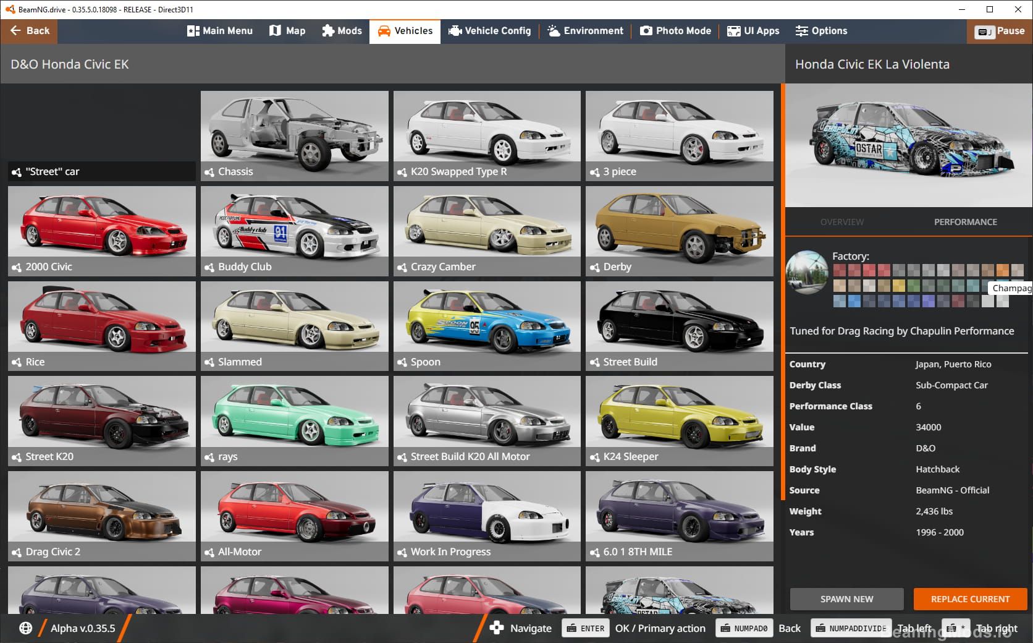Switch to the OVERVIEW tab
The width and height of the screenshot is (1033, 643).
tap(842, 222)
